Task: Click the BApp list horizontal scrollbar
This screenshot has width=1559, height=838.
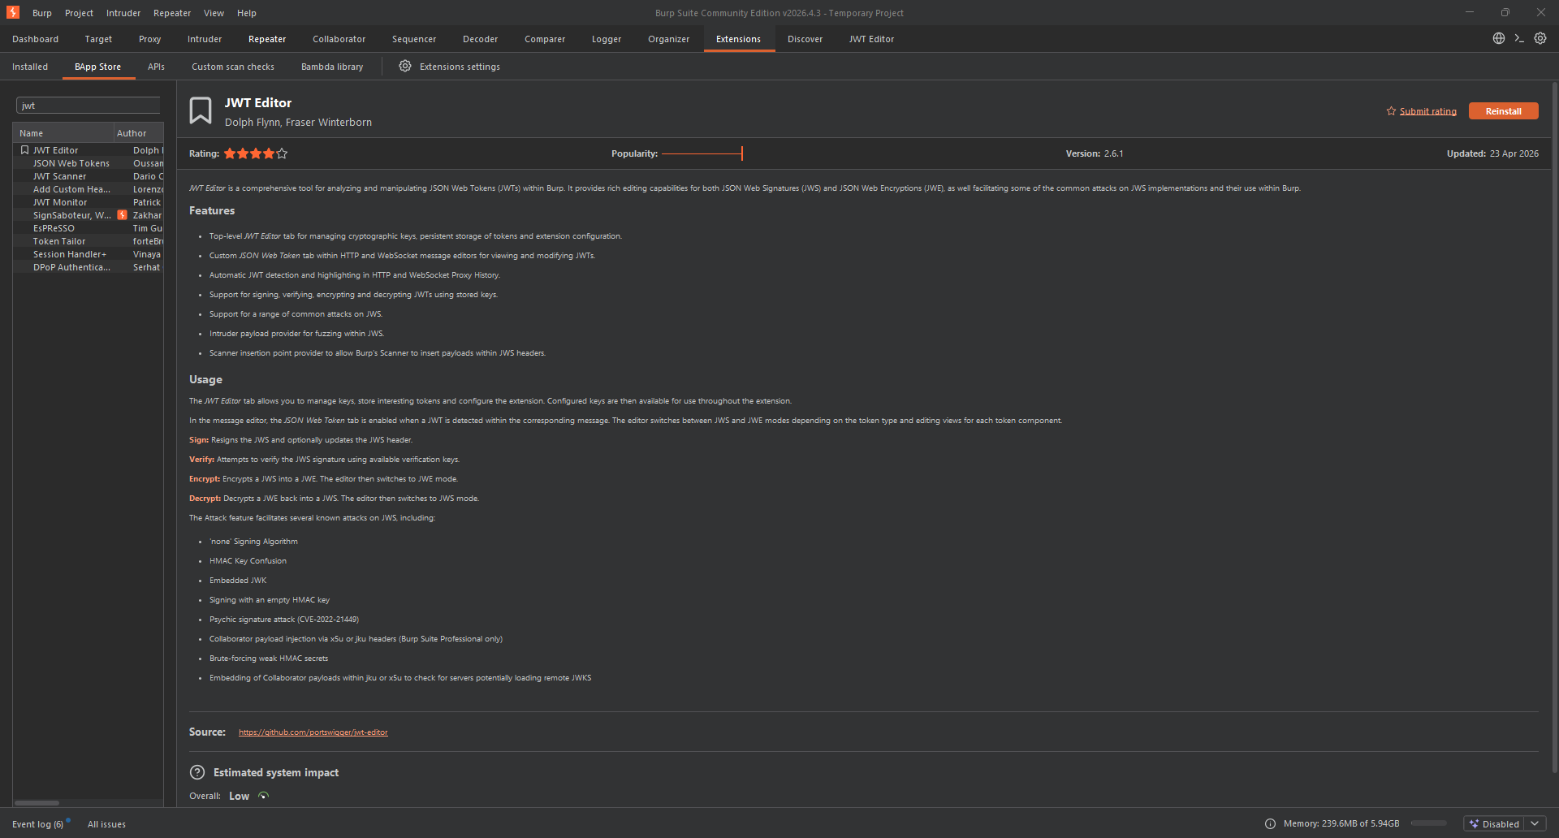Action: [x=37, y=803]
